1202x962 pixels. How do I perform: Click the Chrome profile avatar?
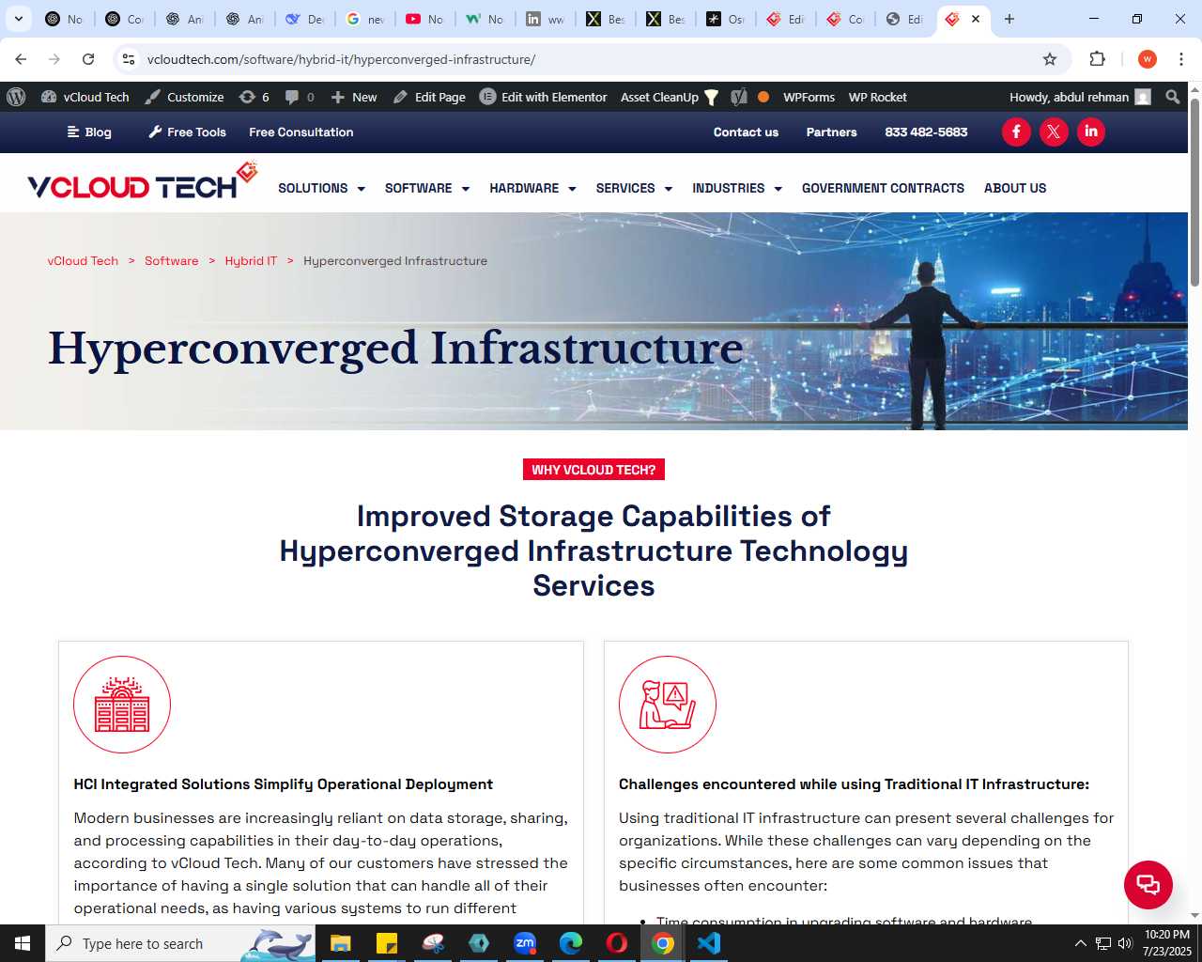click(1148, 59)
